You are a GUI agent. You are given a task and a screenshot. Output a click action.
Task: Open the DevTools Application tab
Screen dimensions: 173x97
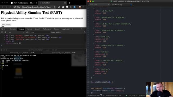pyautogui.click(x=66, y=29)
